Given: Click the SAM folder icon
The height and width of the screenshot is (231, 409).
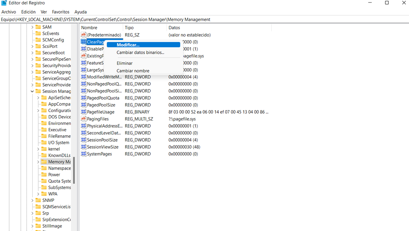Looking at the screenshot, I should pyautogui.click(x=38, y=27).
